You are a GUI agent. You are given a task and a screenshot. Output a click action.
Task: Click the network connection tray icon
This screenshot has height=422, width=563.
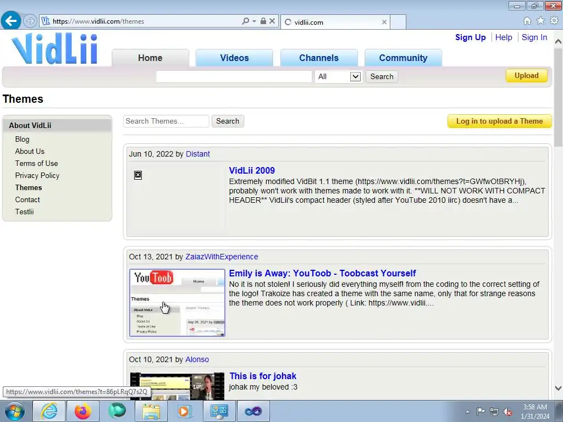pyautogui.click(x=494, y=412)
